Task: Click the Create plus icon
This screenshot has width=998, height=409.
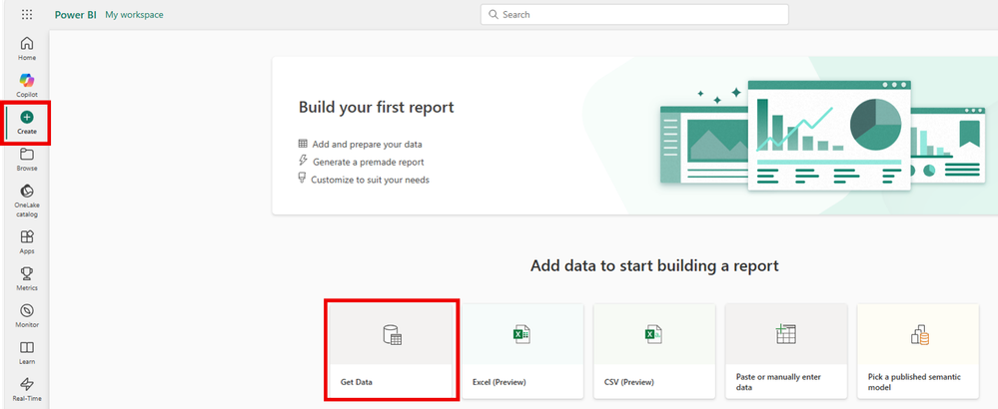Action: 27,117
